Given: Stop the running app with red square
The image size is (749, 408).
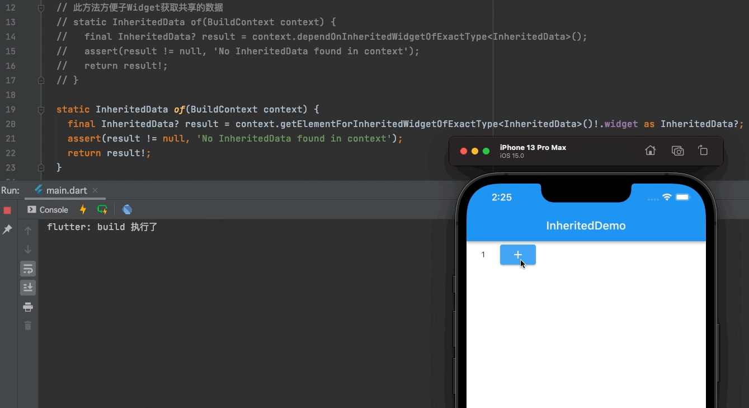Looking at the screenshot, I should click(x=7, y=210).
